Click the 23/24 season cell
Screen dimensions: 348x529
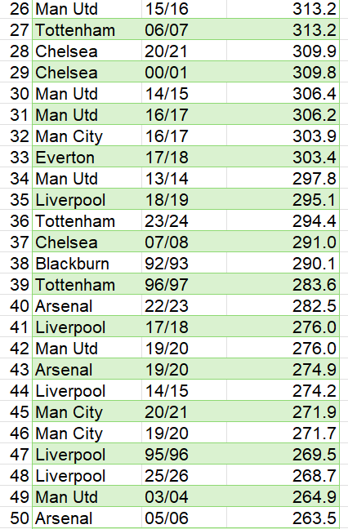(184, 221)
